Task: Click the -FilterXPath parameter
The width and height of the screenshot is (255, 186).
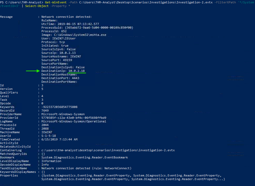Action: click(x=225, y=2)
